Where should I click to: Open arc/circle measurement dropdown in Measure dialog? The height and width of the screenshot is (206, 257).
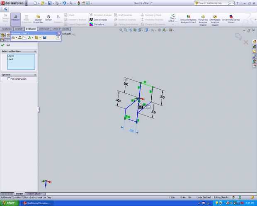[x=16, y=38]
